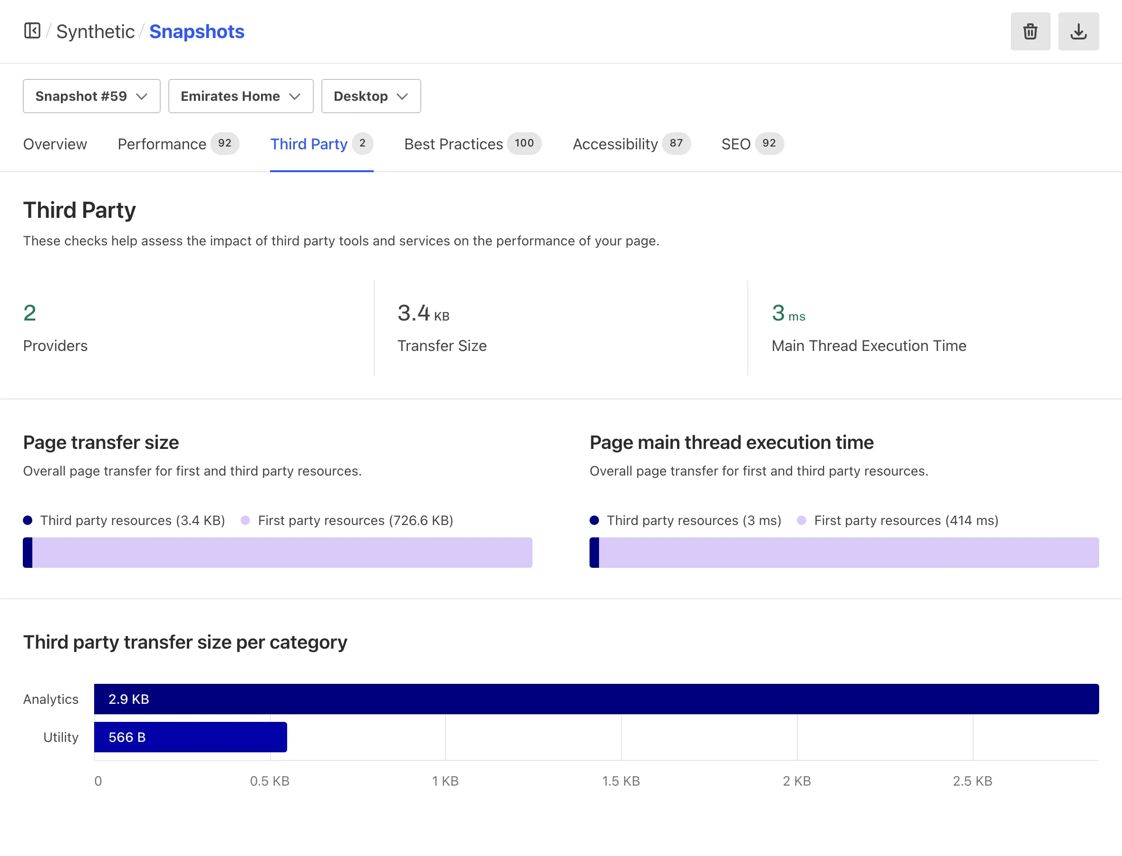The width and height of the screenshot is (1122, 856).
Task: Click the Snapshots breadcrumb link
Action: pyautogui.click(x=197, y=31)
